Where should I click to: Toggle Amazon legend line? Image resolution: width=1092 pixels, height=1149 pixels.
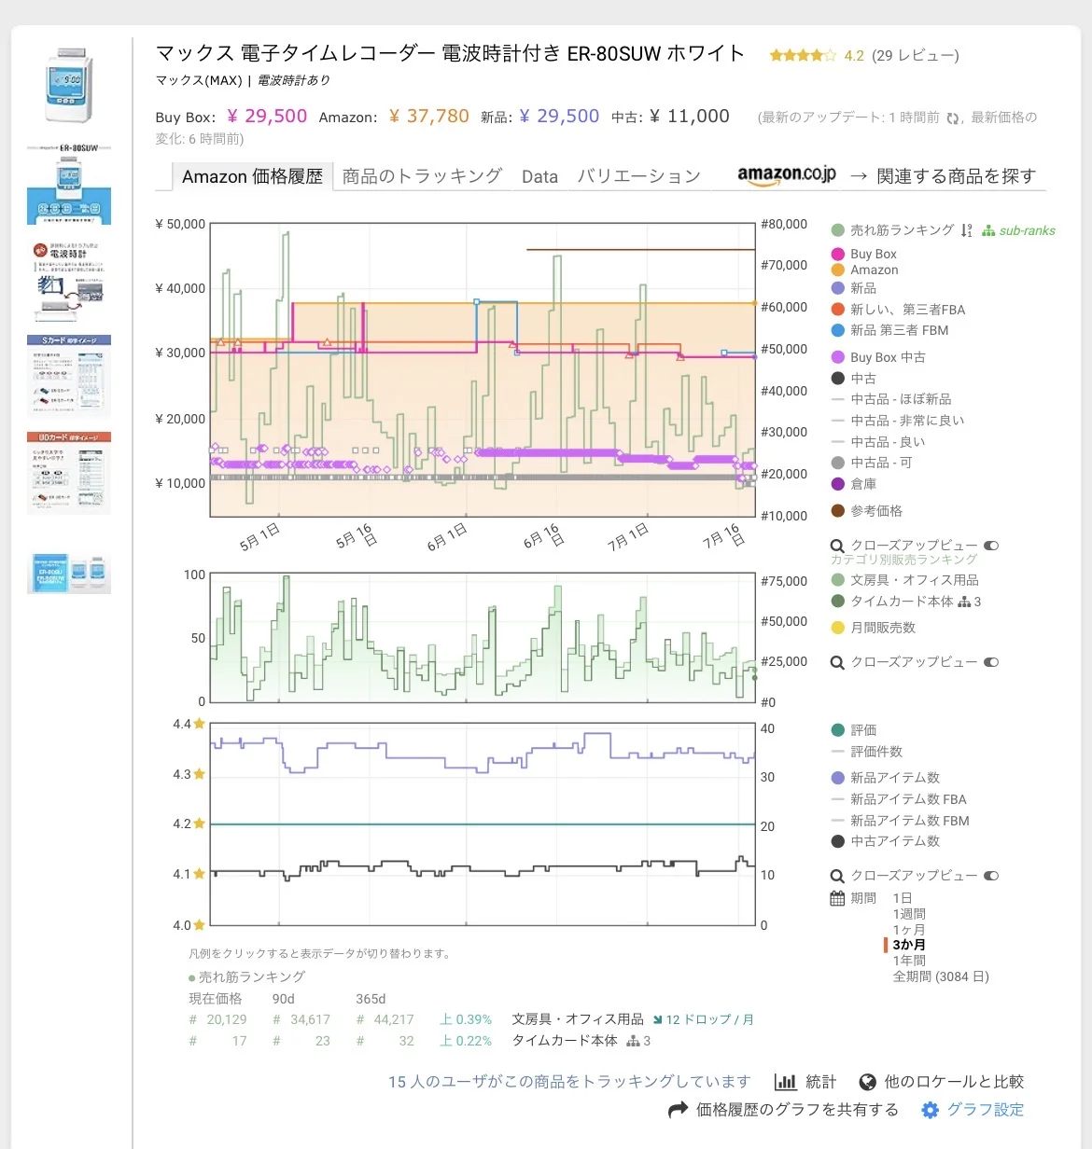click(864, 270)
